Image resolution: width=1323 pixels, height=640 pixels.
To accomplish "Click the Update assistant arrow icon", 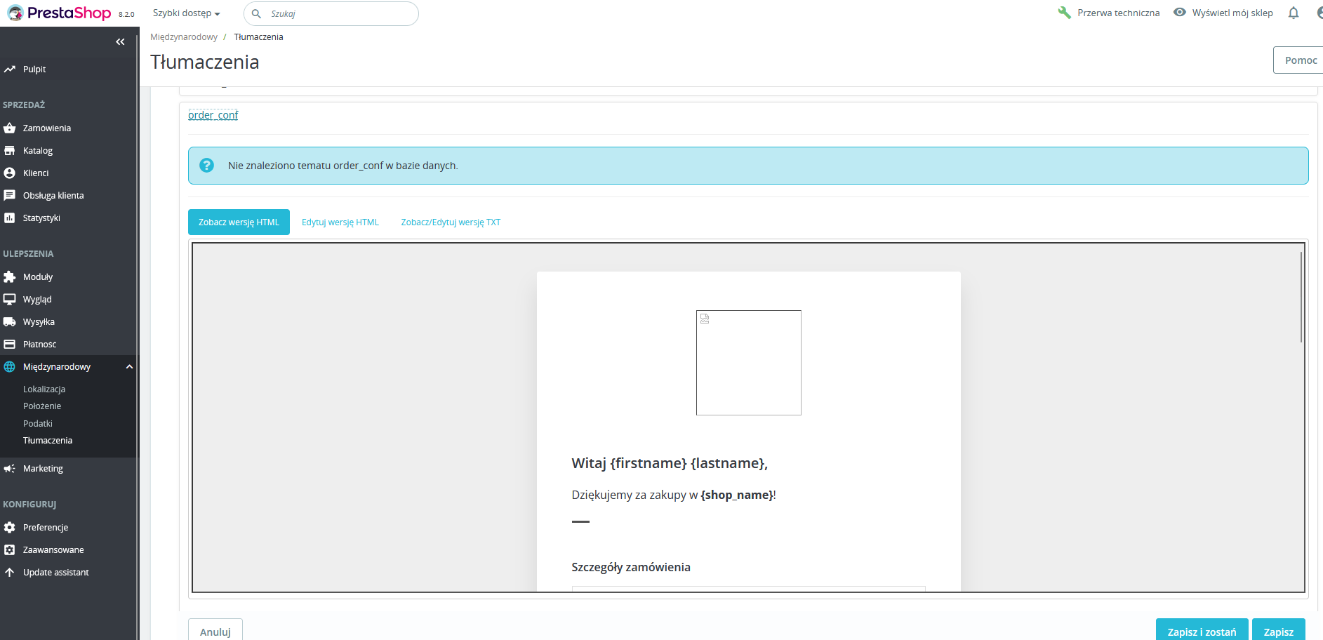I will pos(10,573).
